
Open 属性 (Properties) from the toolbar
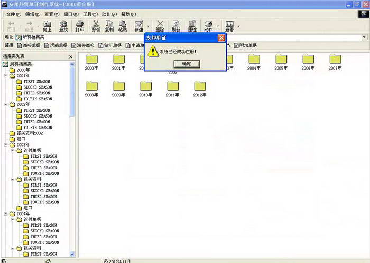pos(192,26)
